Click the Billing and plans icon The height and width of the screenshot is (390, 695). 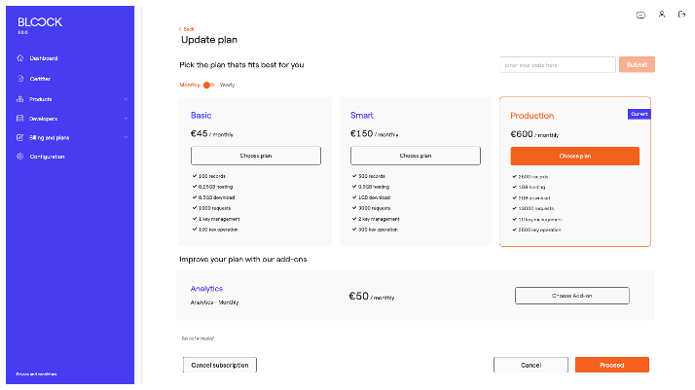(x=20, y=138)
